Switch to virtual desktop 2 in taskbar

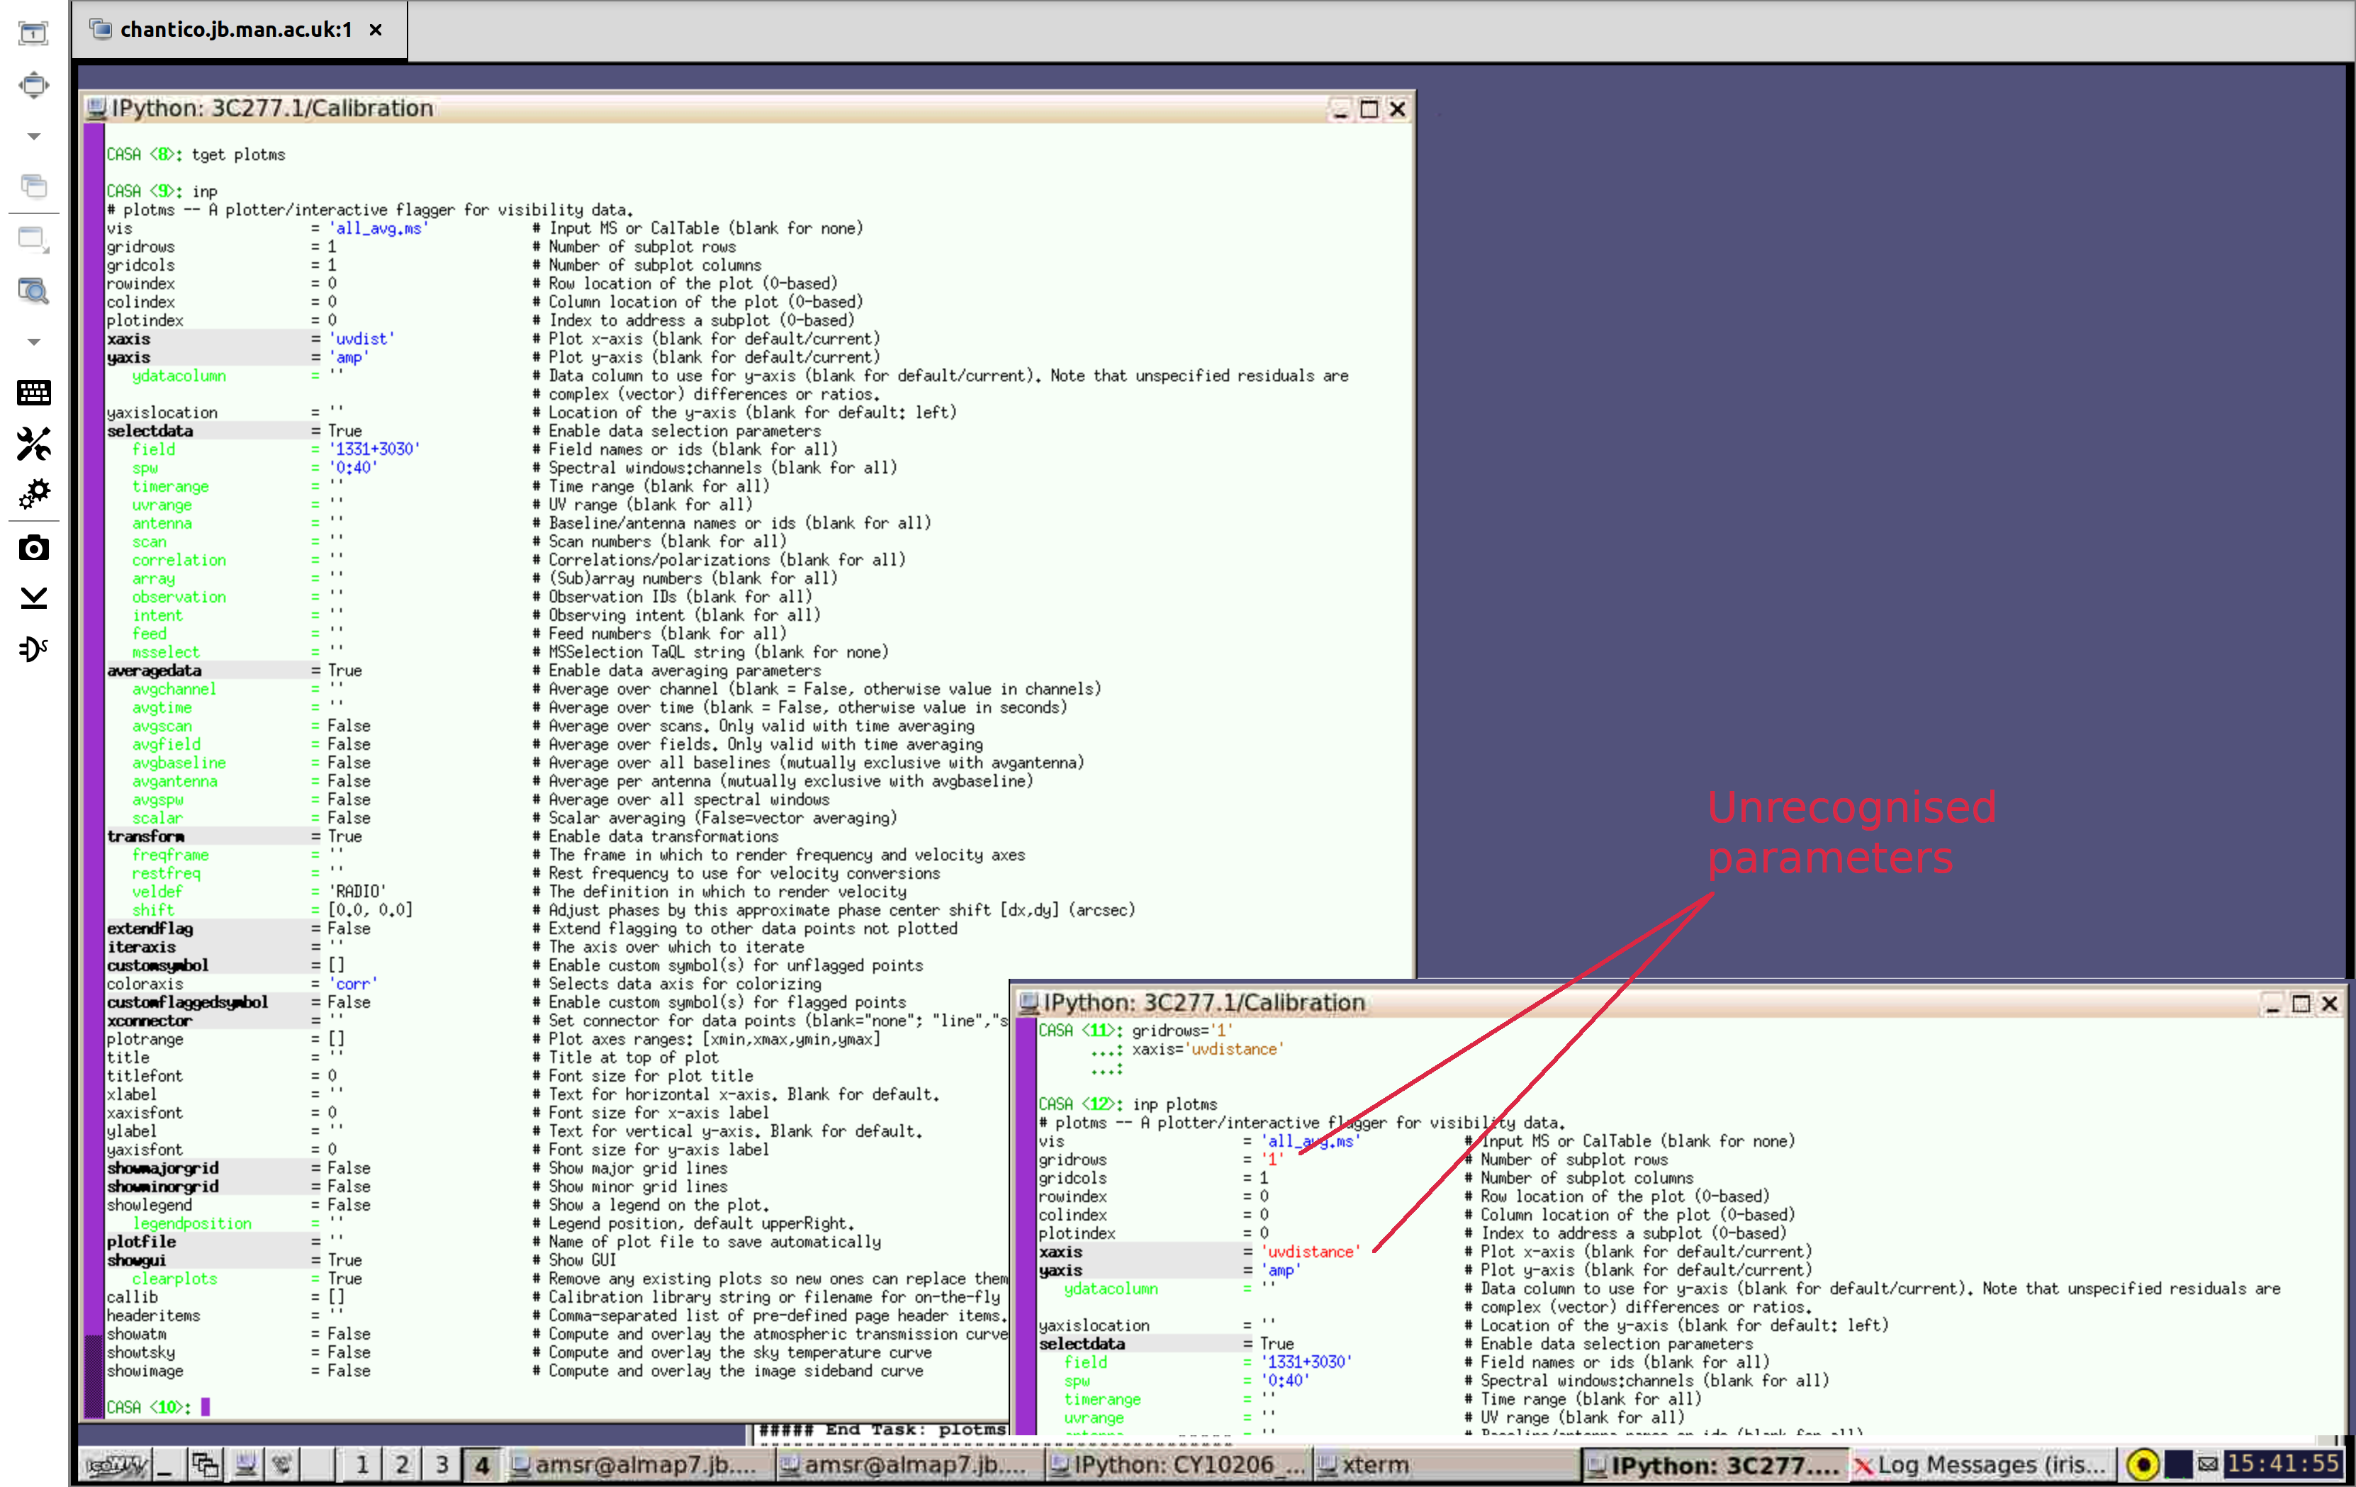coord(401,1464)
